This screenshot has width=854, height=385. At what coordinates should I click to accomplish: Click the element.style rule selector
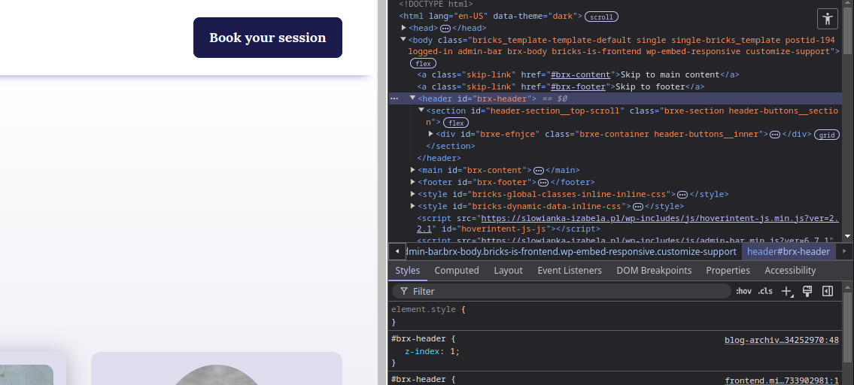(x=423, y=309)
